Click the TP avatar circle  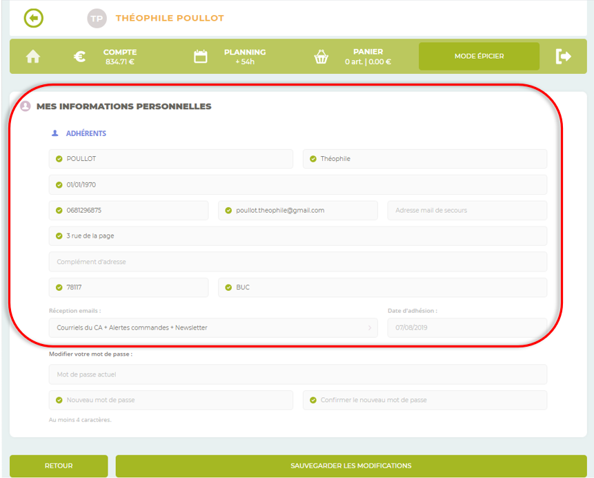(97, 18)
